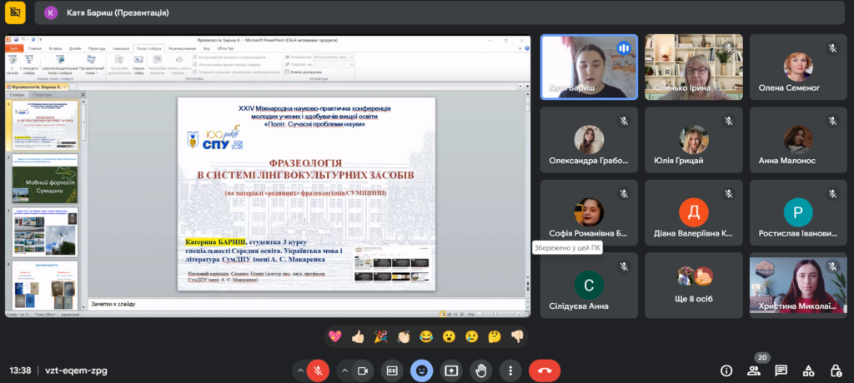The height and width of the screenshot is (383, 854).
Task: Show the people list with 20 participants
Action: pyautogui.click(x=754, y=370)
